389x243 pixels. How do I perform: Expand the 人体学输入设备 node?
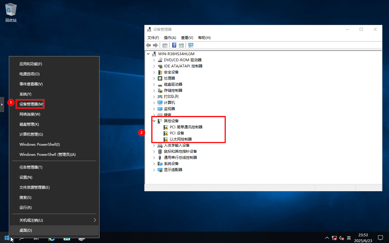pos(154,145)
